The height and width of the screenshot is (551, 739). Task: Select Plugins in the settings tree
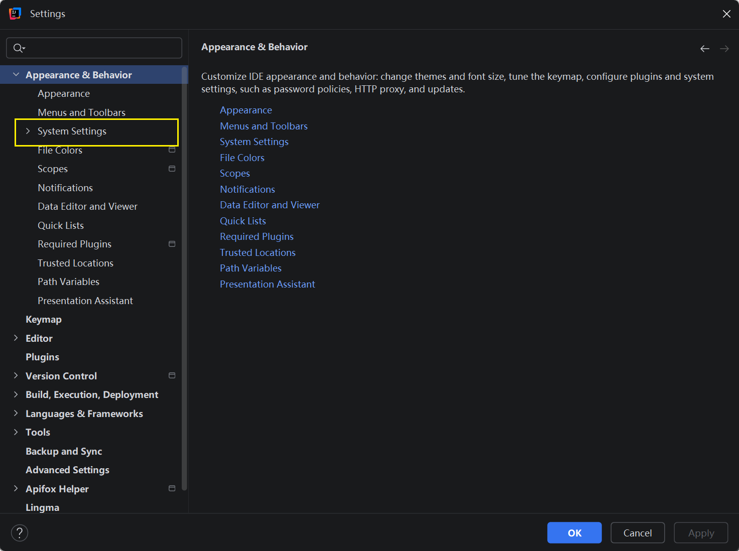(43, 357)
